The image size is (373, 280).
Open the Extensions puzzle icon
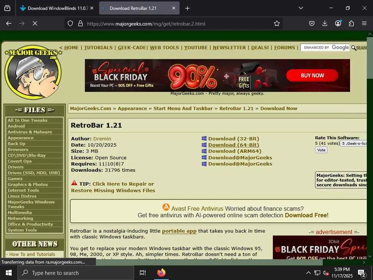[x=351, y=23]
